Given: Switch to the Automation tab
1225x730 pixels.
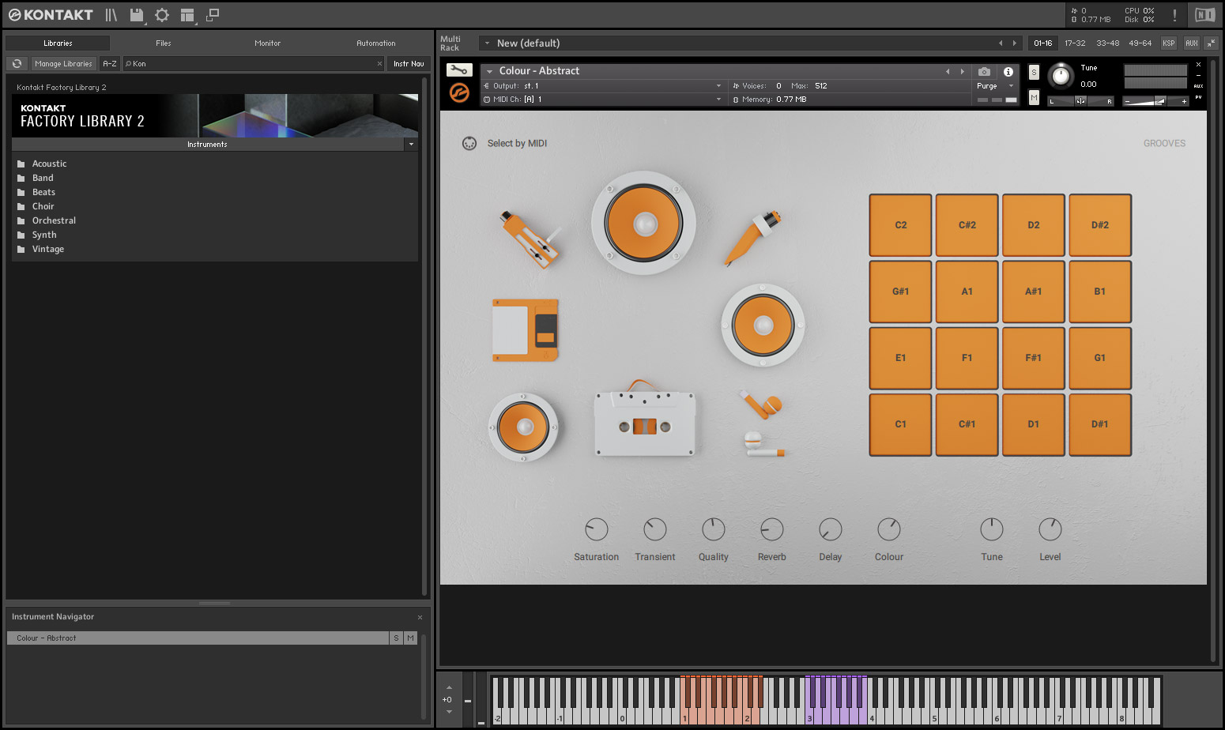Looking at the screenshot, I should point(375,43).
